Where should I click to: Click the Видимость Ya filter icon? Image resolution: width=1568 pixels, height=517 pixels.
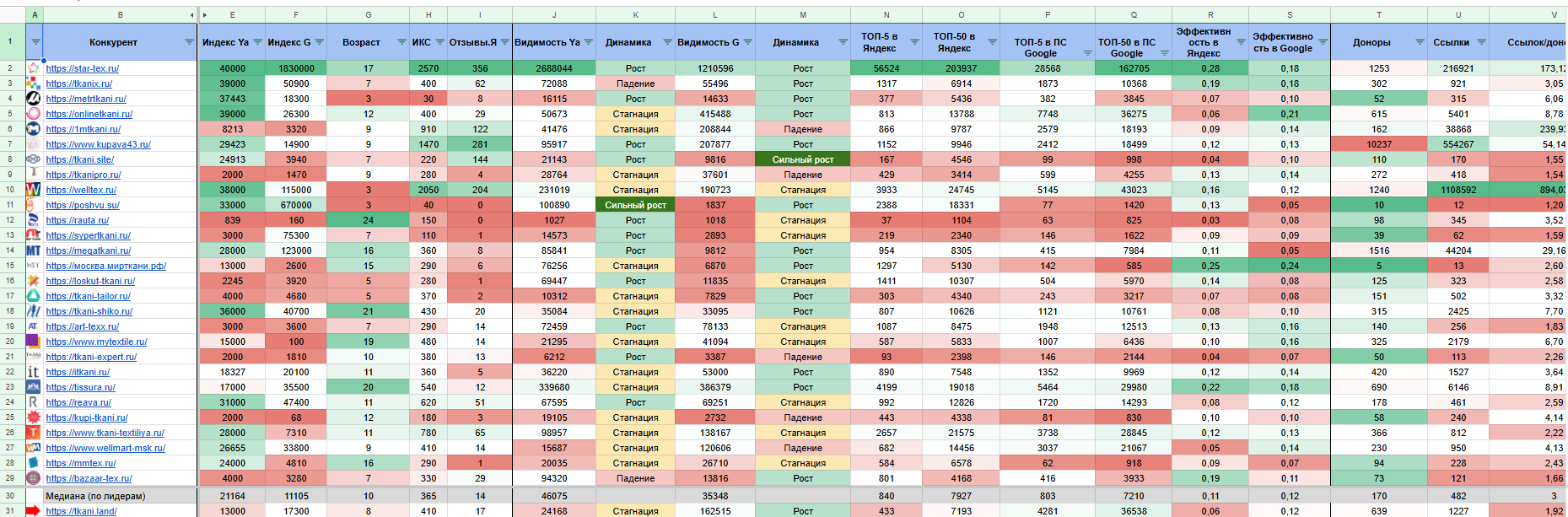point(588,42)
